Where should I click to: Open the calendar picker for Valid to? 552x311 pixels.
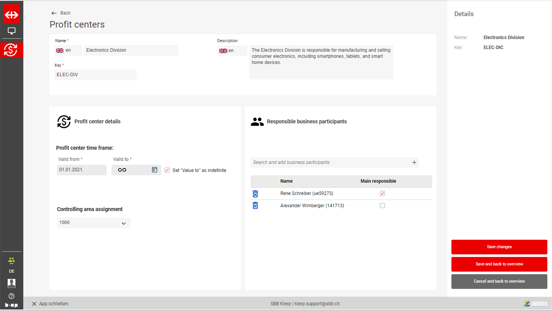pos(154,170)
